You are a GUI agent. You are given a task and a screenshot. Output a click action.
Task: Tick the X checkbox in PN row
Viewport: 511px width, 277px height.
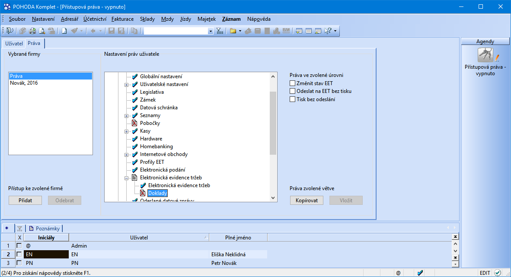19,263
